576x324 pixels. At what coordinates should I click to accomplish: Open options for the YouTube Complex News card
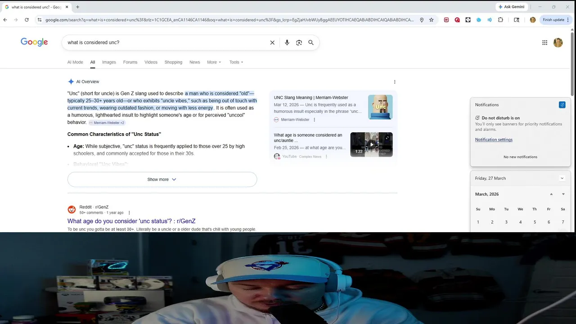(x=326, y=157)
